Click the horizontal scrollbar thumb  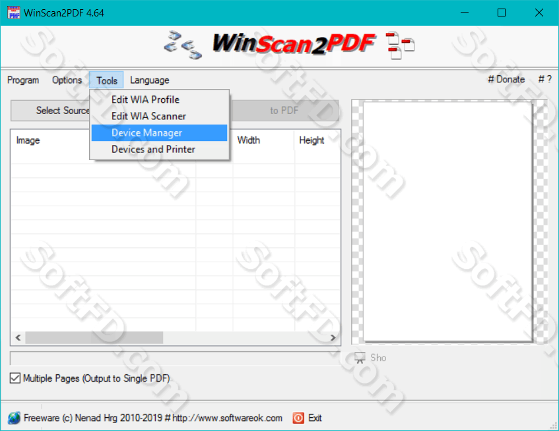[x=94, y=337]
